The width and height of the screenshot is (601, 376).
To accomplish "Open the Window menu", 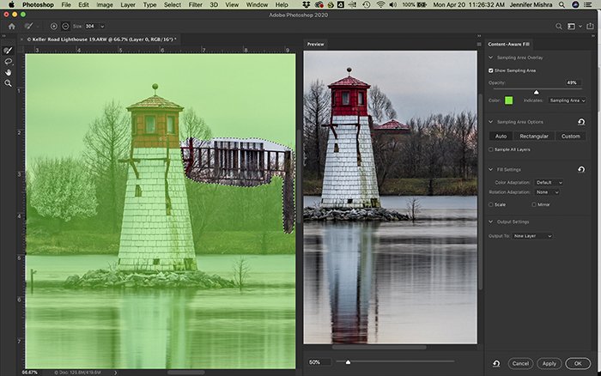I will pos(257,4).
